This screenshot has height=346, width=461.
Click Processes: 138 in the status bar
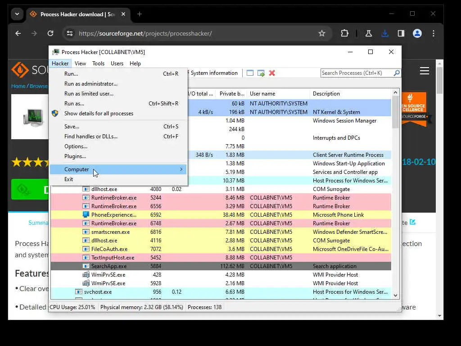205,307
